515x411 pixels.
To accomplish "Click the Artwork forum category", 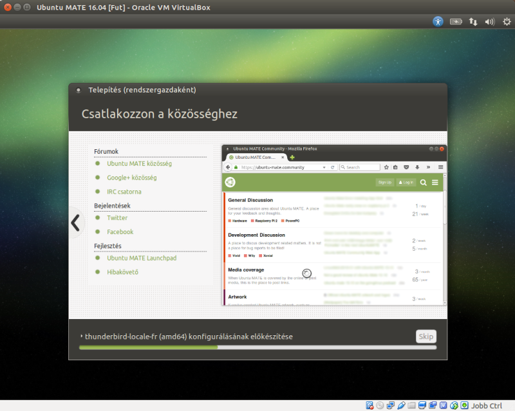I will coord(238,297).
